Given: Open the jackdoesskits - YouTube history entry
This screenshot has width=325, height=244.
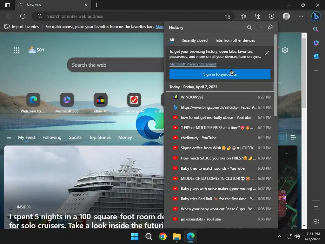Looking at the screenshot, I should [220, 219].
